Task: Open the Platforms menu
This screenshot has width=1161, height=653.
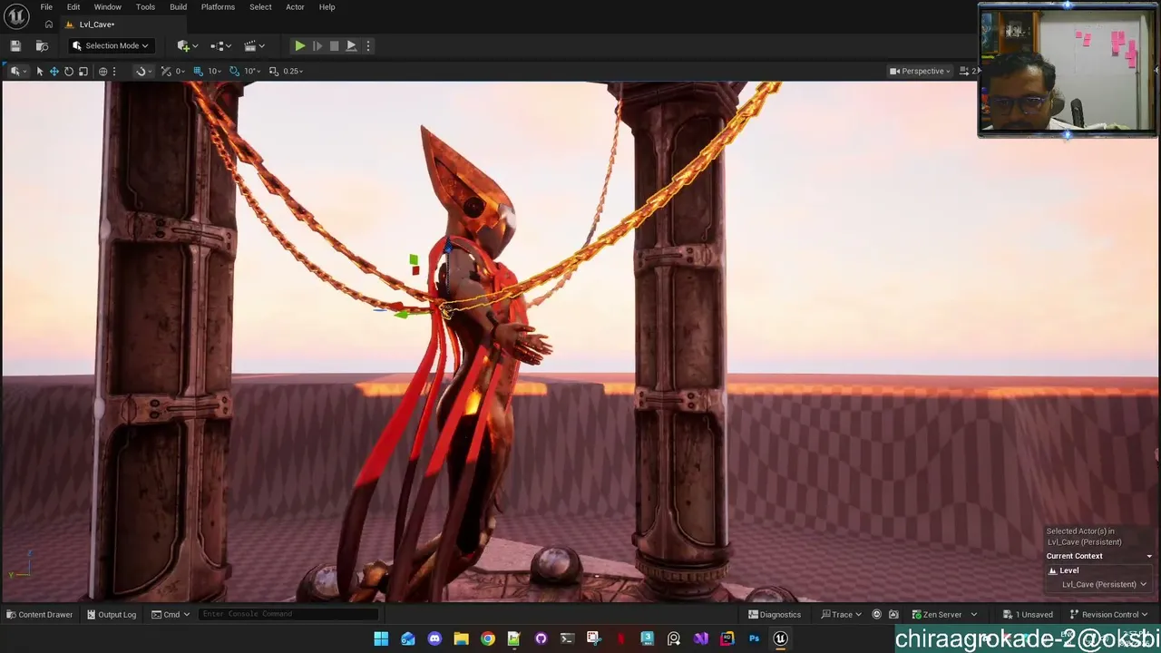Action: (x=218, y=7)
